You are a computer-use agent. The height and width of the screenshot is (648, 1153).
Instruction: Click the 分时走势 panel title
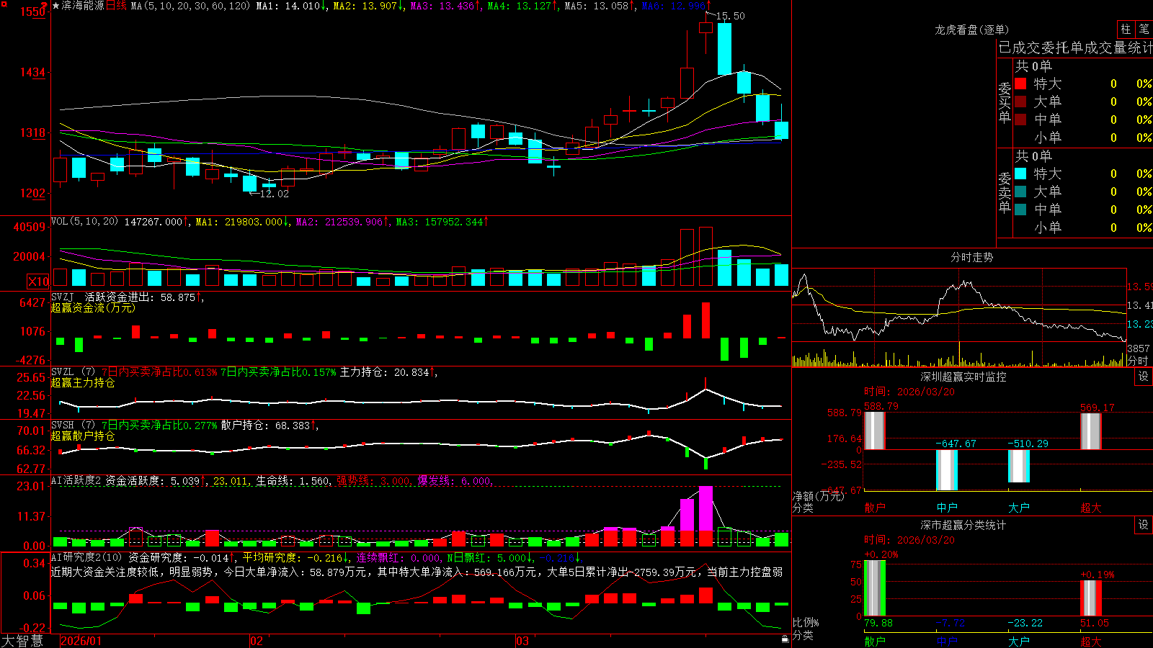(971, 257)
